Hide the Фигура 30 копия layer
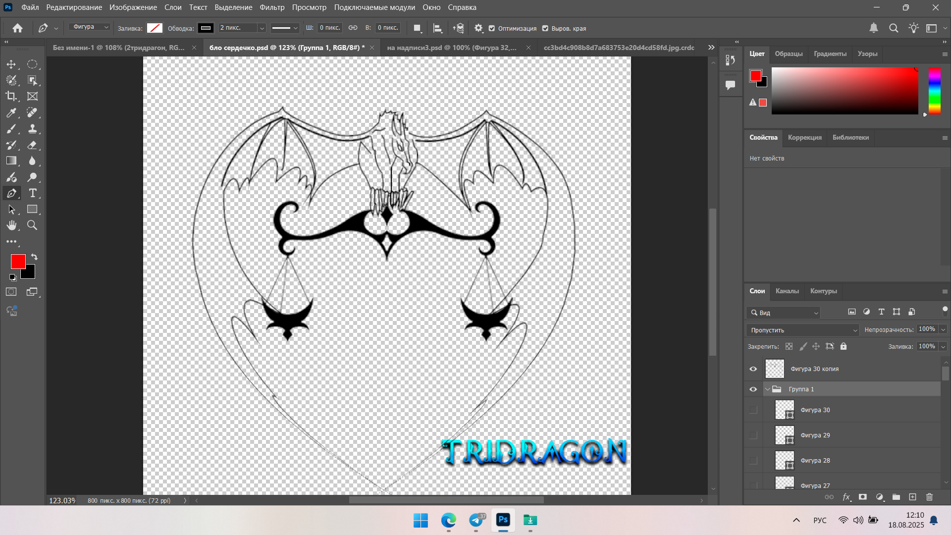 (x=753, y=369)
